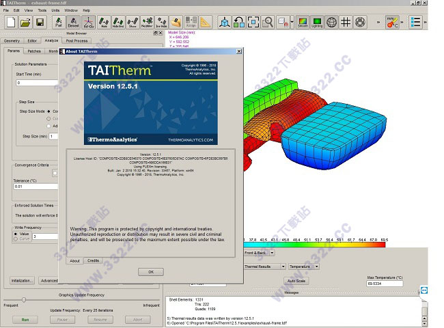
Task: Select the triangle ruler measure tool
Action: tap(206, 22)
